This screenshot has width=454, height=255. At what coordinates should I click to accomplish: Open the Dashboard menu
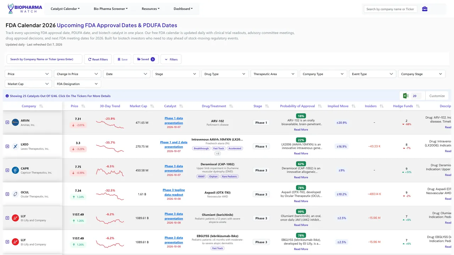tap(183, 9)
